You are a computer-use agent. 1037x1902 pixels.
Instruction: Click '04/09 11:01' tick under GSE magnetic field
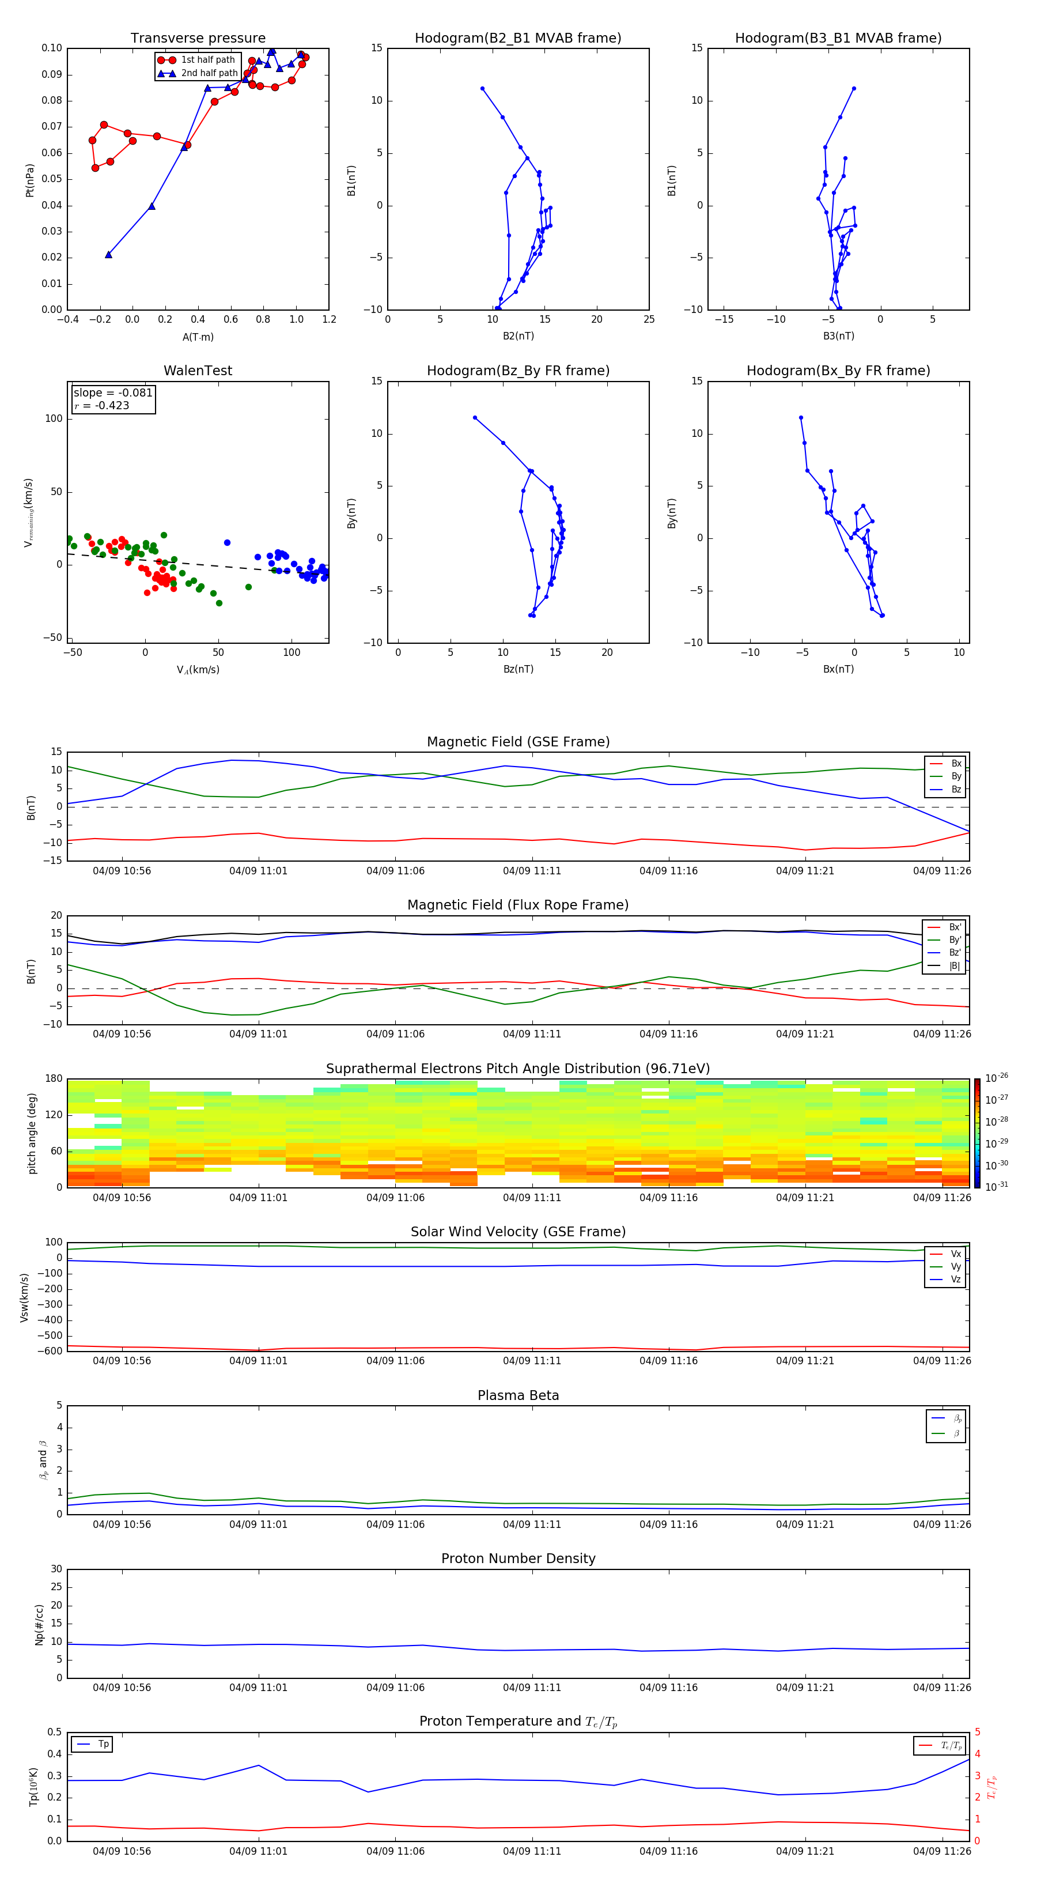click(x=258, y=871)
